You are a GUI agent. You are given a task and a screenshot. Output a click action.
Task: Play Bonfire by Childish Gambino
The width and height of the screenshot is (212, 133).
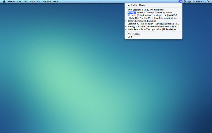pyautogui.click(x=153, y=21)
